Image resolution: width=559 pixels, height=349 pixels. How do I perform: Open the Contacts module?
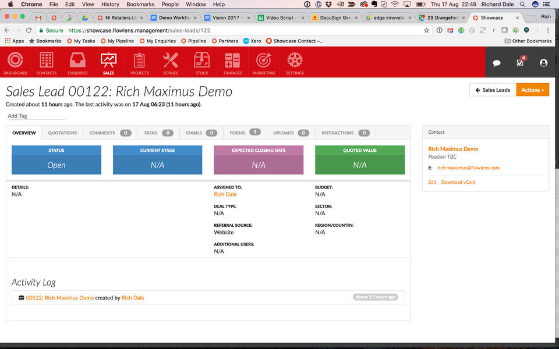click(47, 62)
